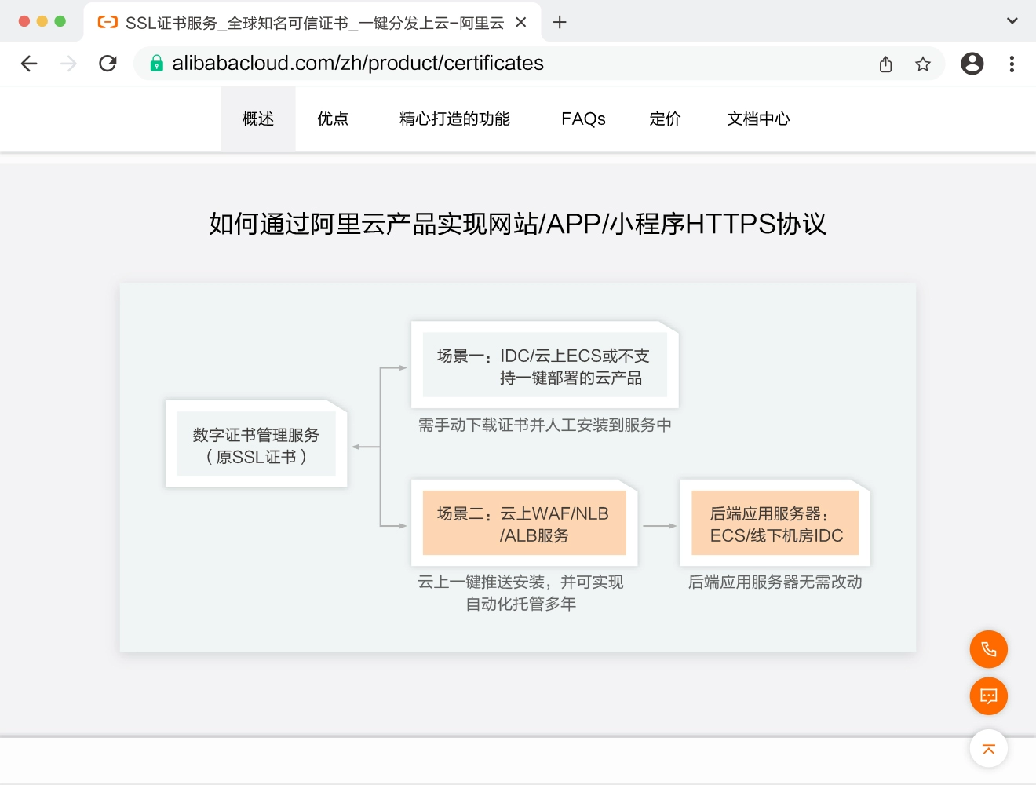Select the 场景一 IDC/云上ECS box
This screenshot has width=1036, height=785.
[545, 365]
